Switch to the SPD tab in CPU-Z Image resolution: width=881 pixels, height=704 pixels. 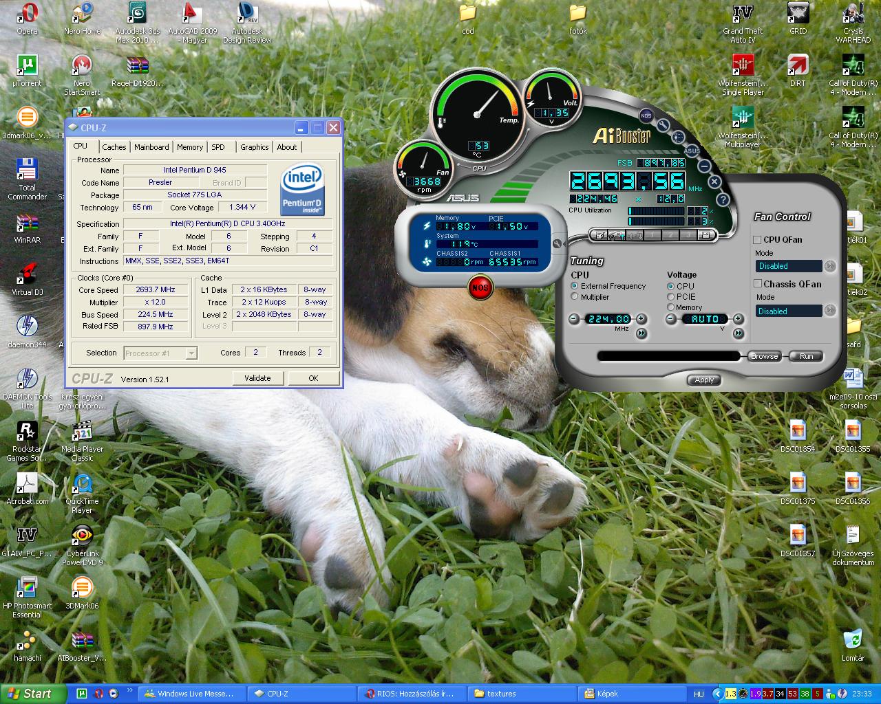tap(218, 147)
